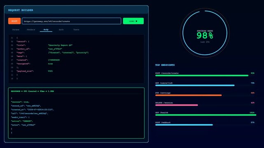Open the POST method selector
Image resolution: width=264 pixels, height=148 pixels.
tap(14, 21)
